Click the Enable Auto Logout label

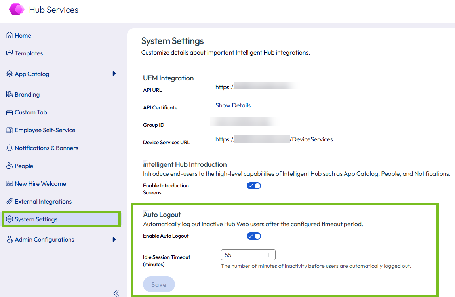(x=166, y=236)
